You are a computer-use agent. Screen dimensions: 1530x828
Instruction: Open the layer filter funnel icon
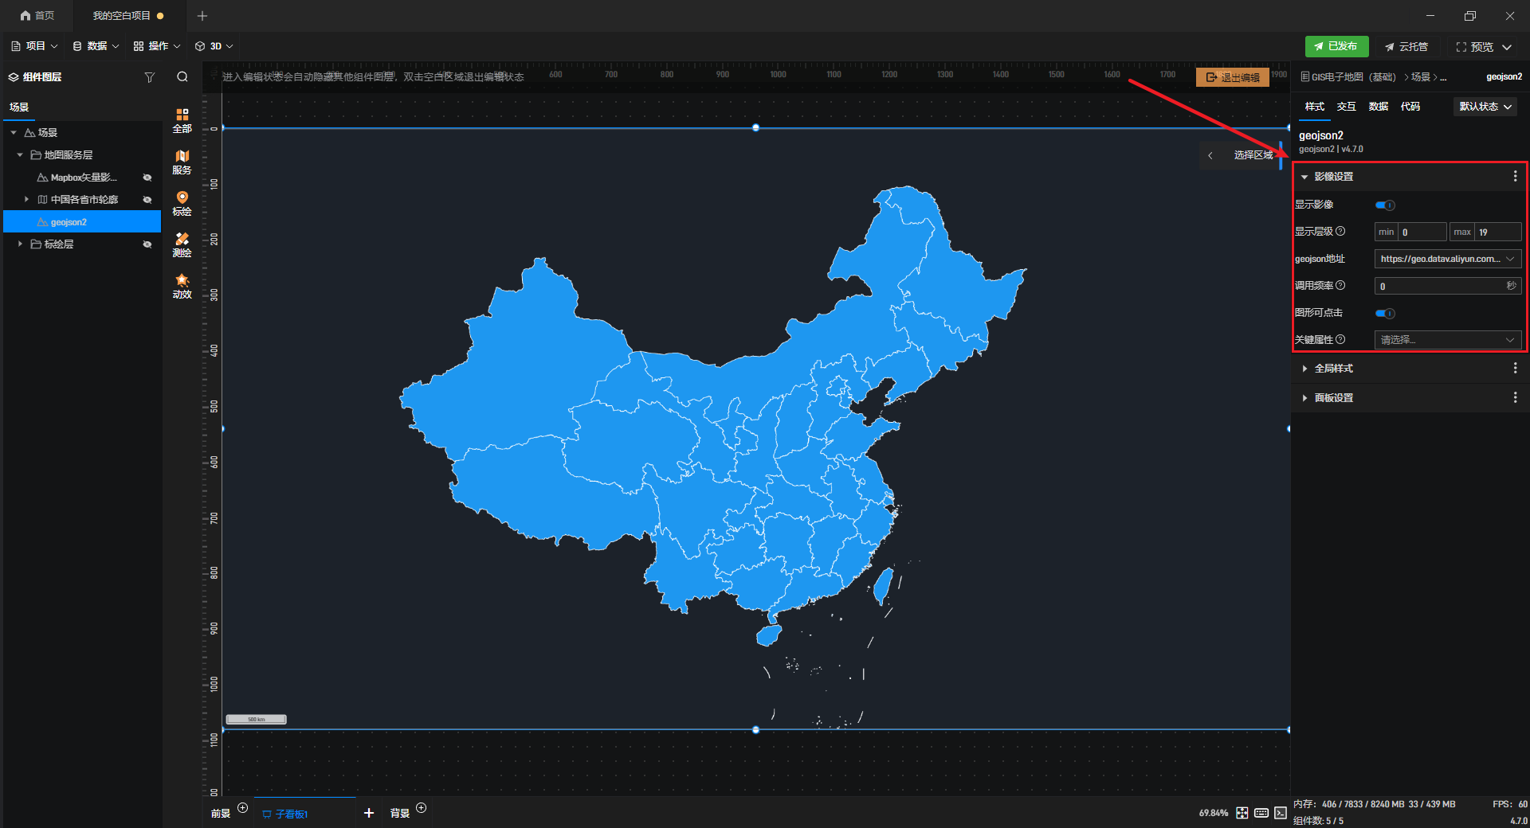[x=149, y=77]
